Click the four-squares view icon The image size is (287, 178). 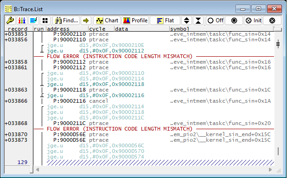45,20
